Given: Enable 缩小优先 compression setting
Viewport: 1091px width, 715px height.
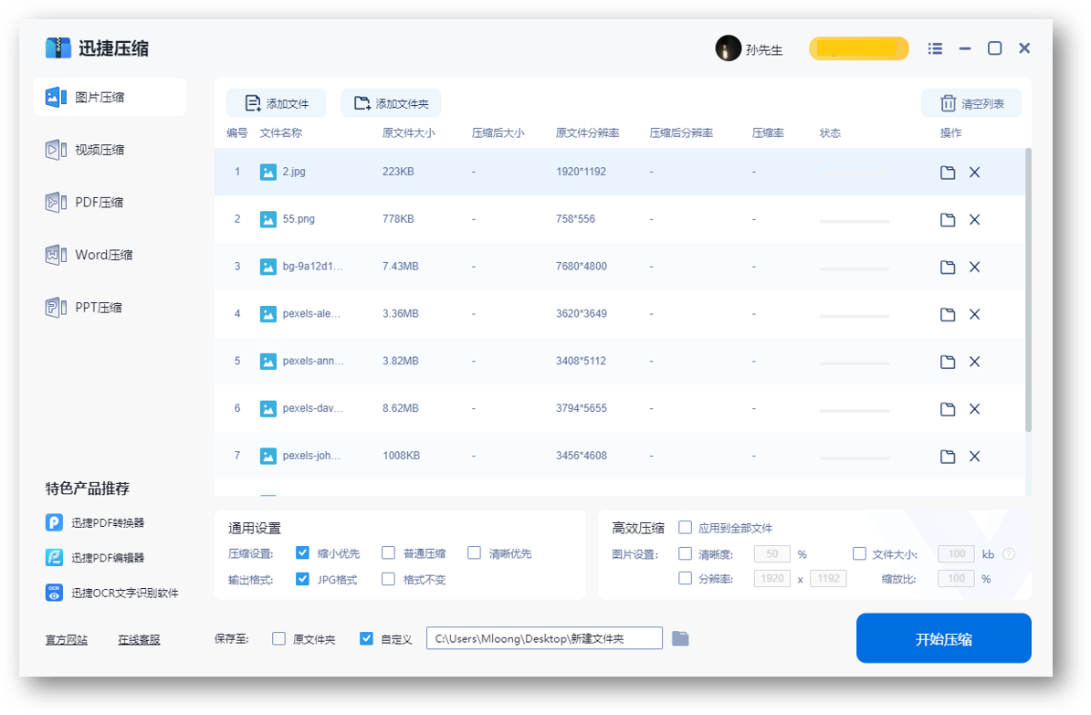Looking at the screenshot, I should (x=302, y=552).
